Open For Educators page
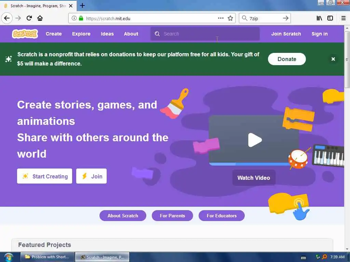350x262 pixels. point(221,216)
